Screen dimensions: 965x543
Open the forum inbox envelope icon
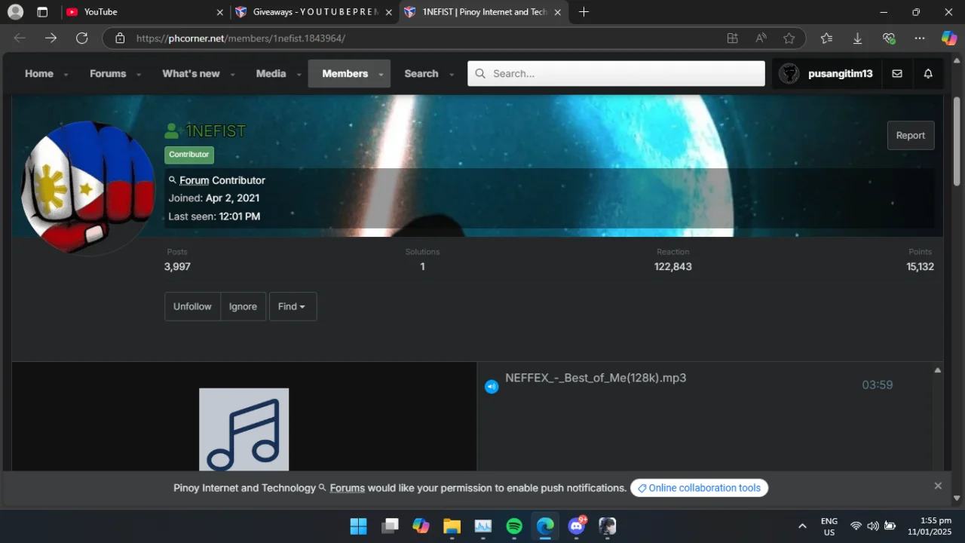tap(897, 73)
